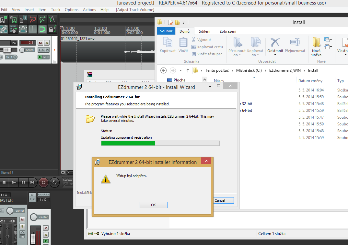
Task: Click Go to end in REAPER transport
Action: 32,182
